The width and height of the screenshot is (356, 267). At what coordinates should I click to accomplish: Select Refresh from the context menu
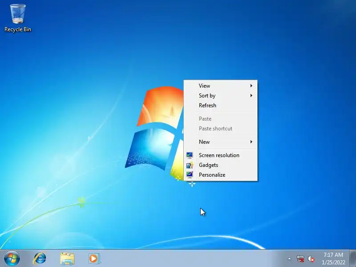pyautogui.click(x=220, y=105)
